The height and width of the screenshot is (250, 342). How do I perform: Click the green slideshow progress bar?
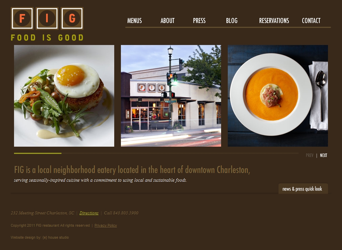[x=38, y=153]
